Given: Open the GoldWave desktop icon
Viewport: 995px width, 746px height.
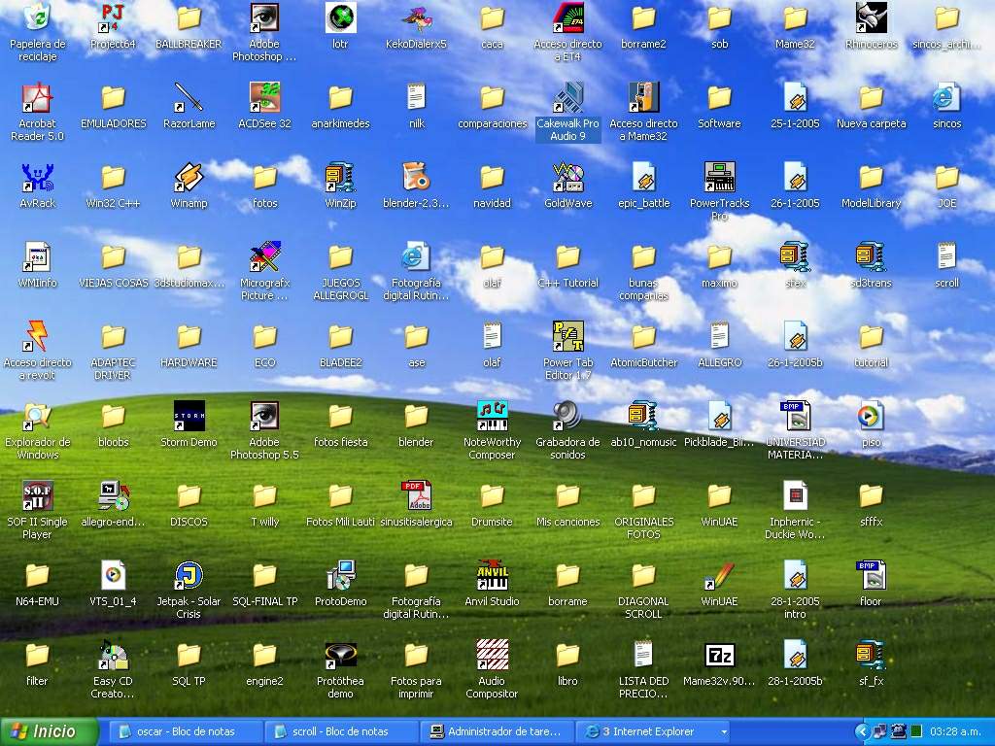Looking at the screenshot, I should [567, 178].
